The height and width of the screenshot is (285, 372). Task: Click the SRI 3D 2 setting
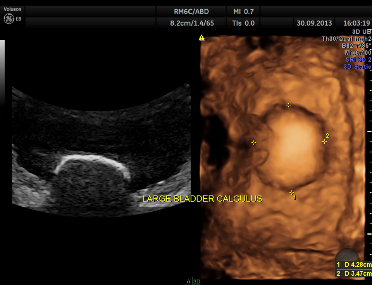(358, 60)
